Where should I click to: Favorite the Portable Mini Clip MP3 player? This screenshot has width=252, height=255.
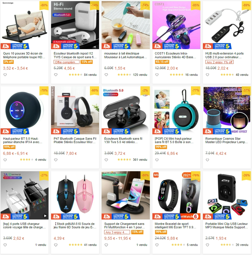[207, 245]
